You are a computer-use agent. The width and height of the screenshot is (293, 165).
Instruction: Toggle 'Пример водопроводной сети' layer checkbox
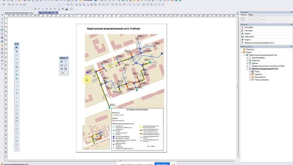click(250, 69)
